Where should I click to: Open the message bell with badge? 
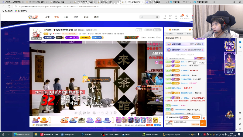click(x=181, y=17)
